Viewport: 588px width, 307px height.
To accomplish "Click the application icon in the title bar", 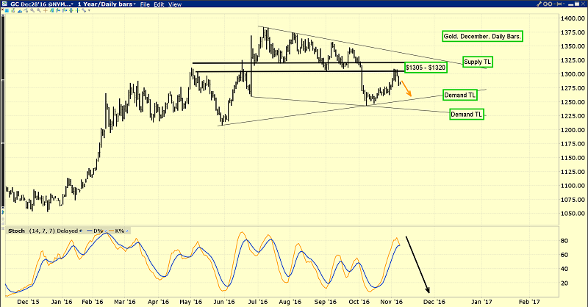I will point(5,4).
